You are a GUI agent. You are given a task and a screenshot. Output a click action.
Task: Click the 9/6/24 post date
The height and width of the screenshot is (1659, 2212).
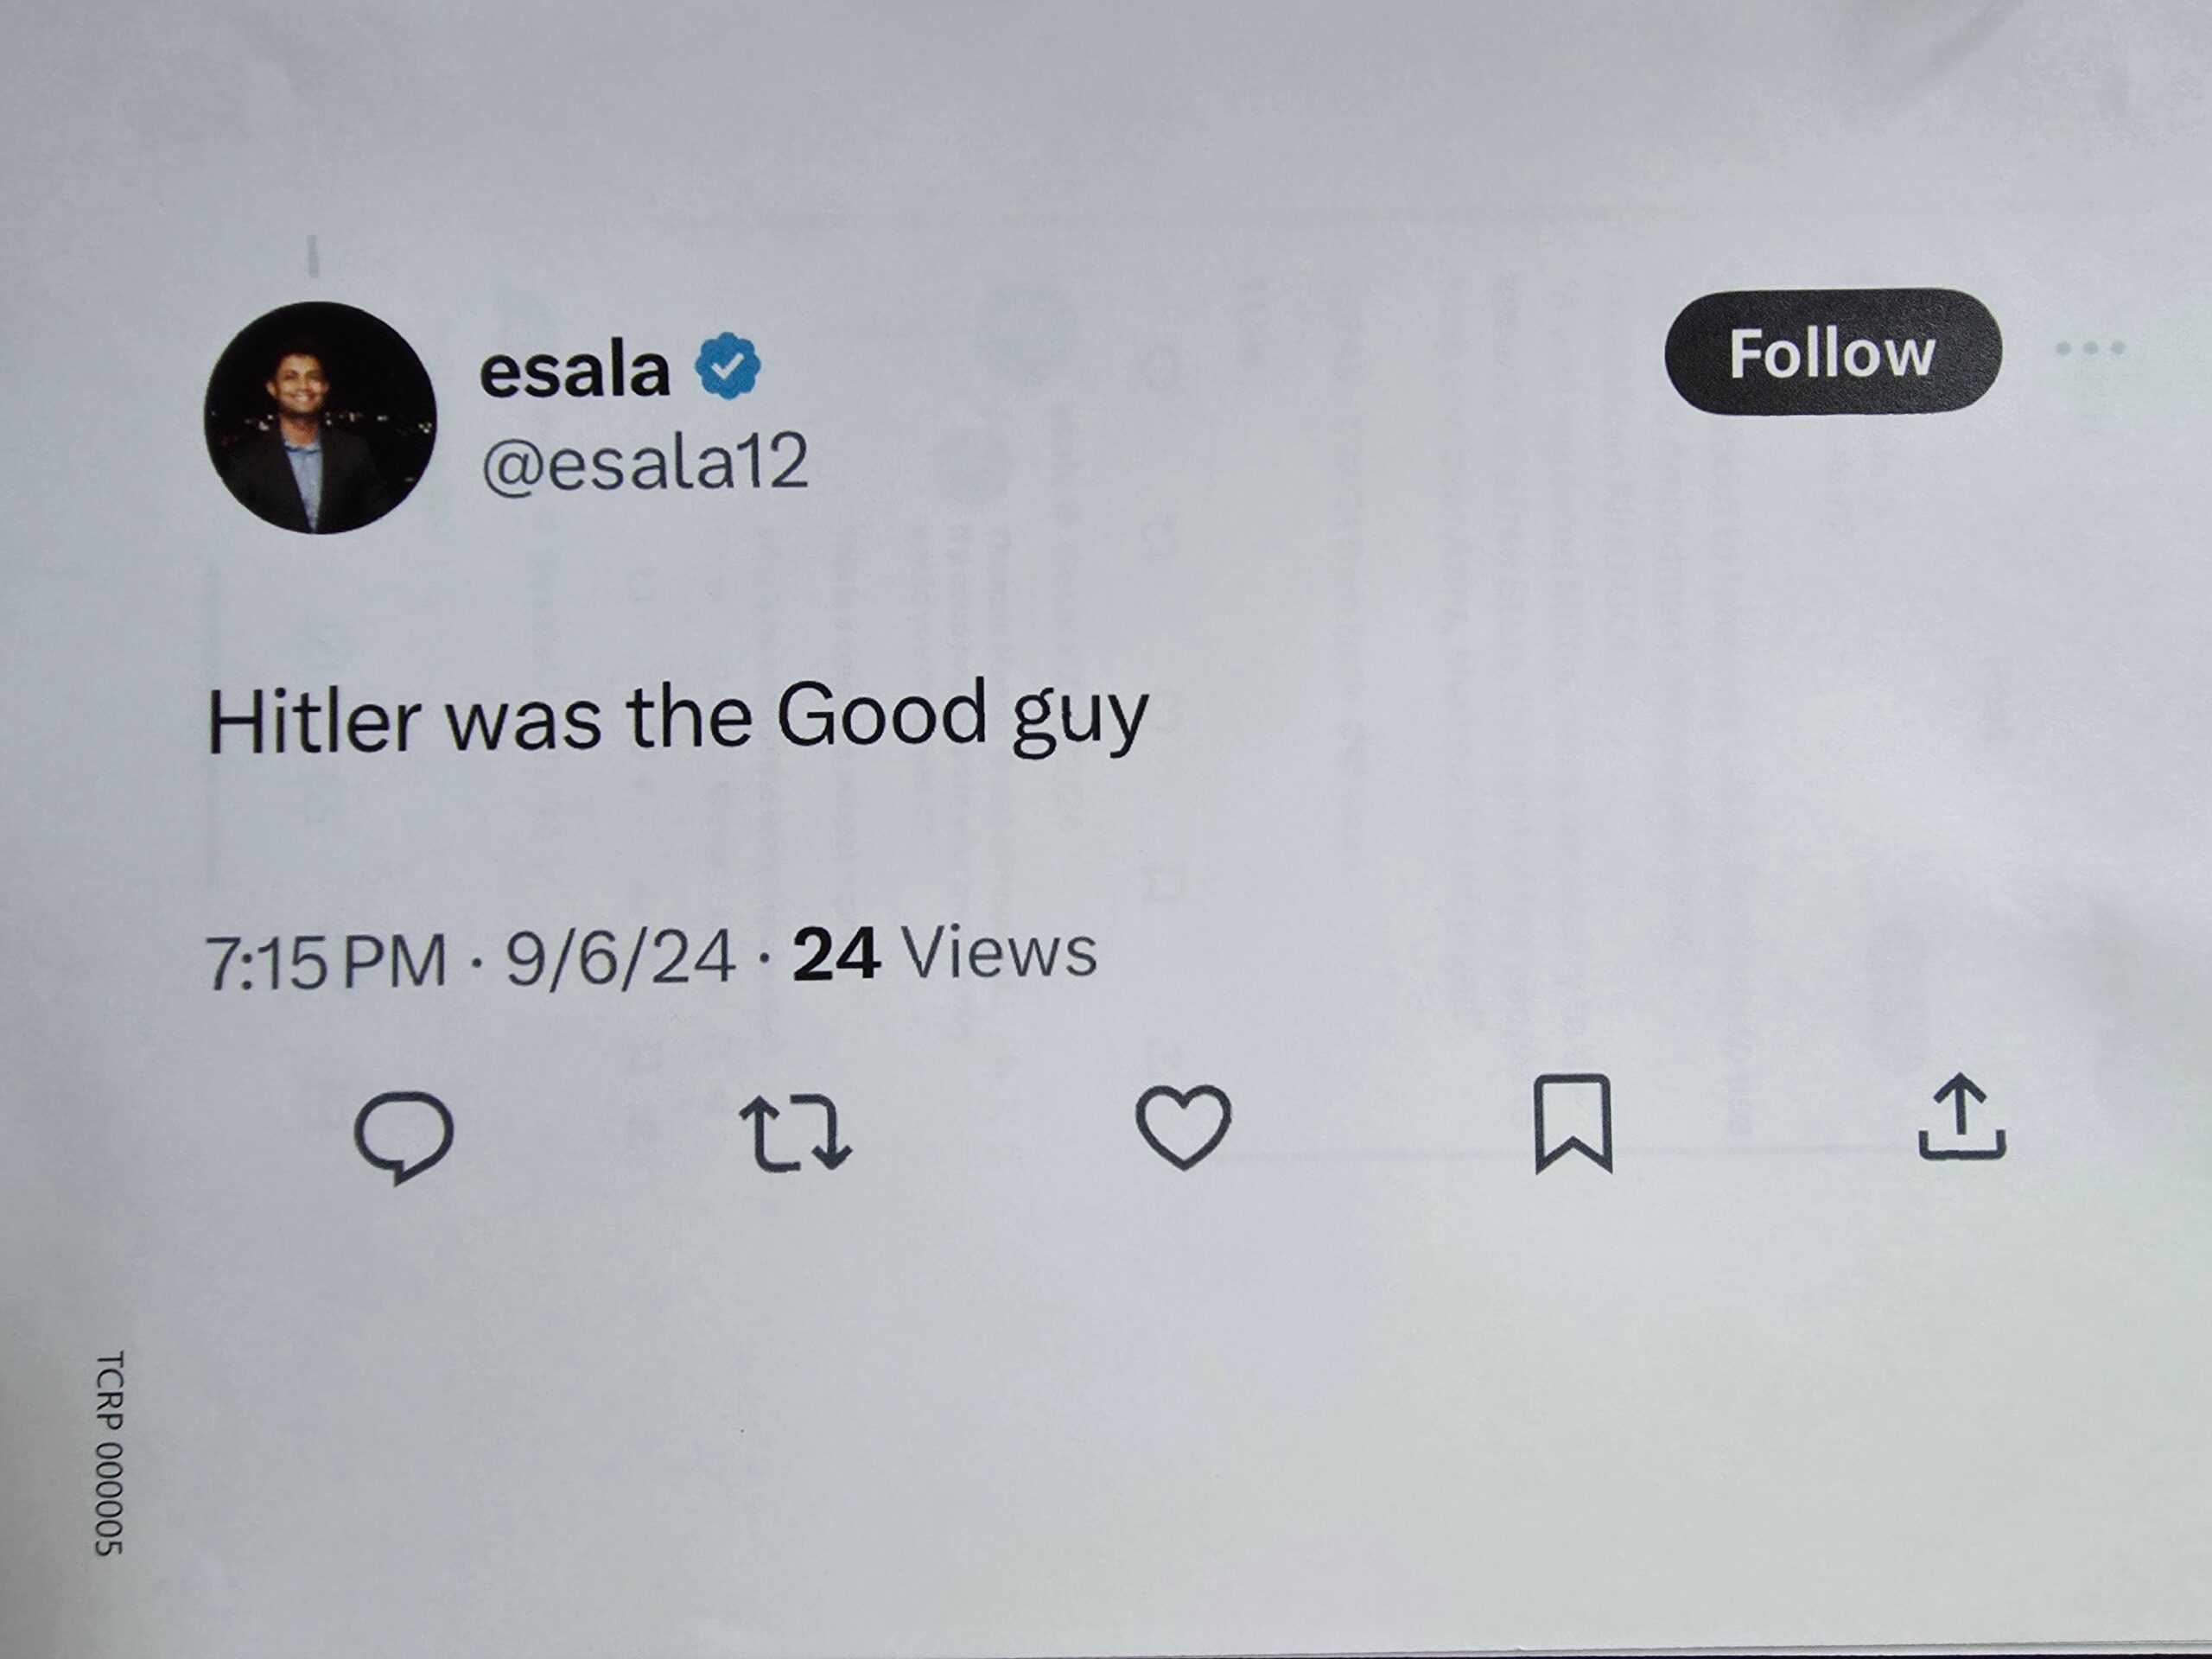[620, 958]
